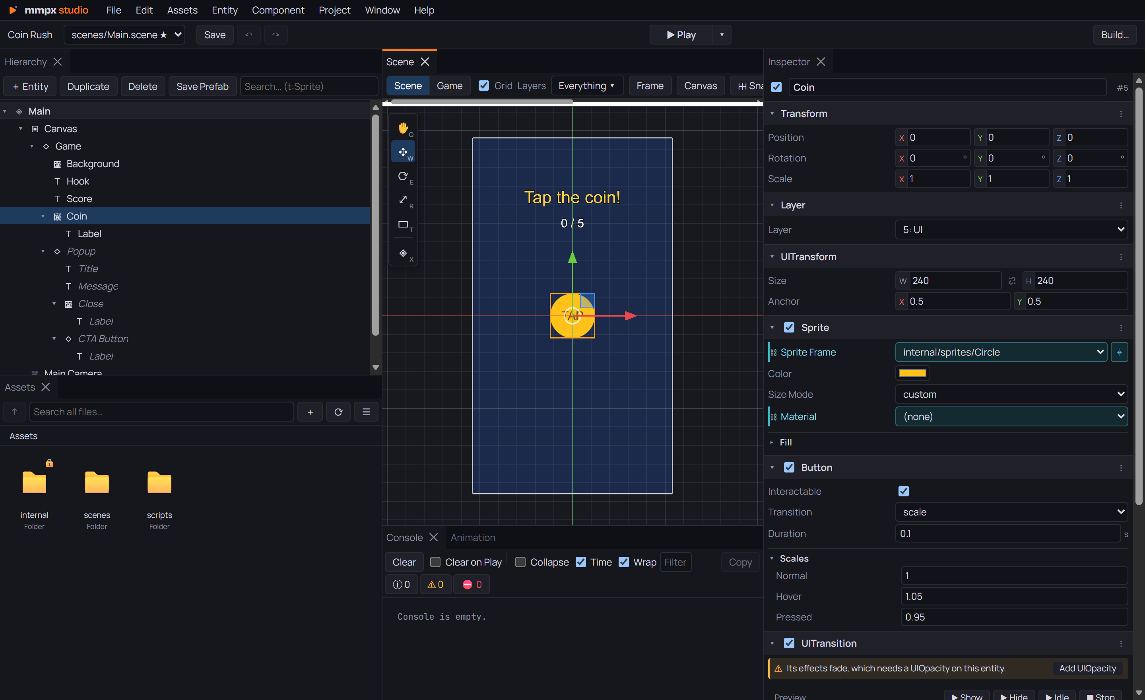Screen dimensions: 1145x700
Task: Click the redo arrow button
Action: pyautogui.click(x=276, y=35)
